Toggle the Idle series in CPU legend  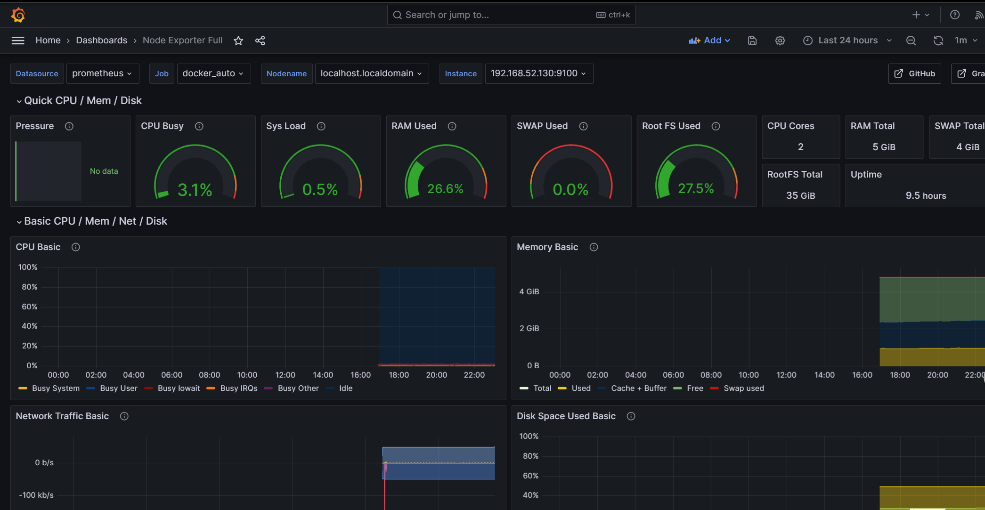tap(345, 388)
